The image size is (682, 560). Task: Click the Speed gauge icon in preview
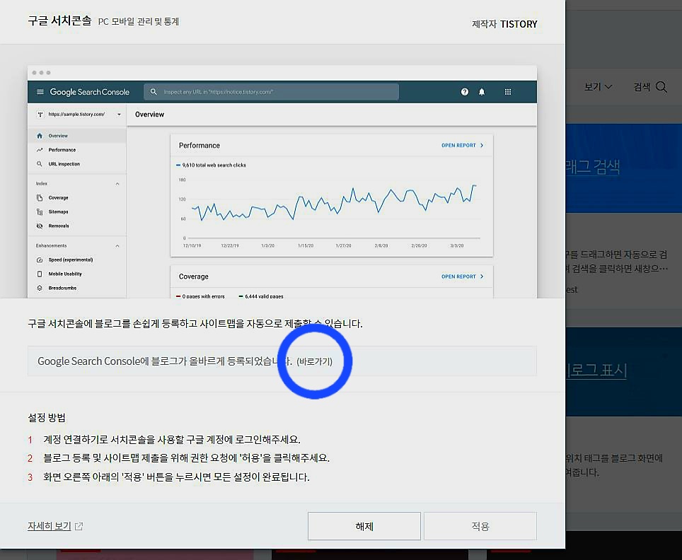[40, 260]
